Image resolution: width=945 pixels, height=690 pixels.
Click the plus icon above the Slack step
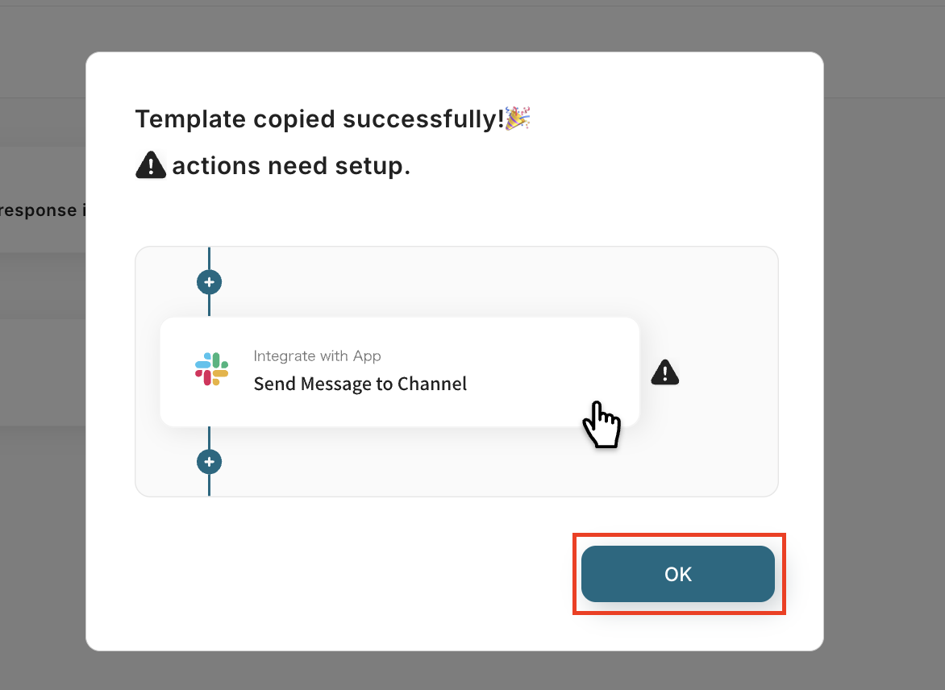click(x=209, y=283)
